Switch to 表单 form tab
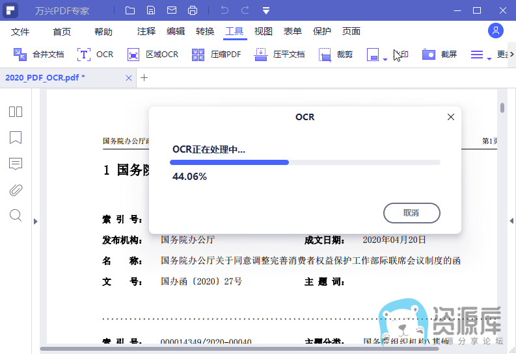 click(293, 32)
